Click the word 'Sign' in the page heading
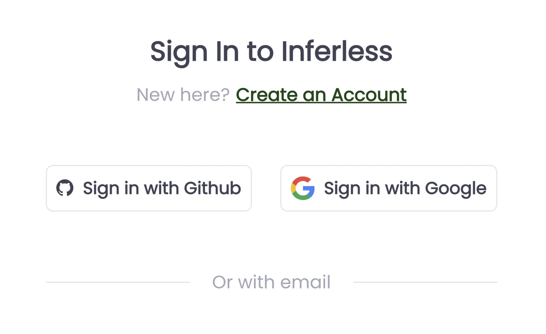 [179, 52]
